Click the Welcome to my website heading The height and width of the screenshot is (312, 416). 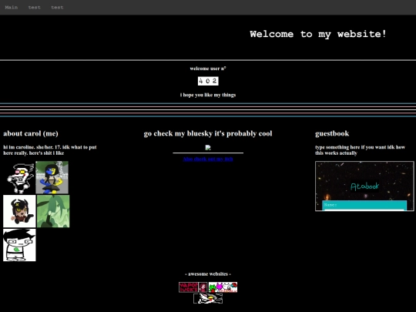[x=318, y=34]
